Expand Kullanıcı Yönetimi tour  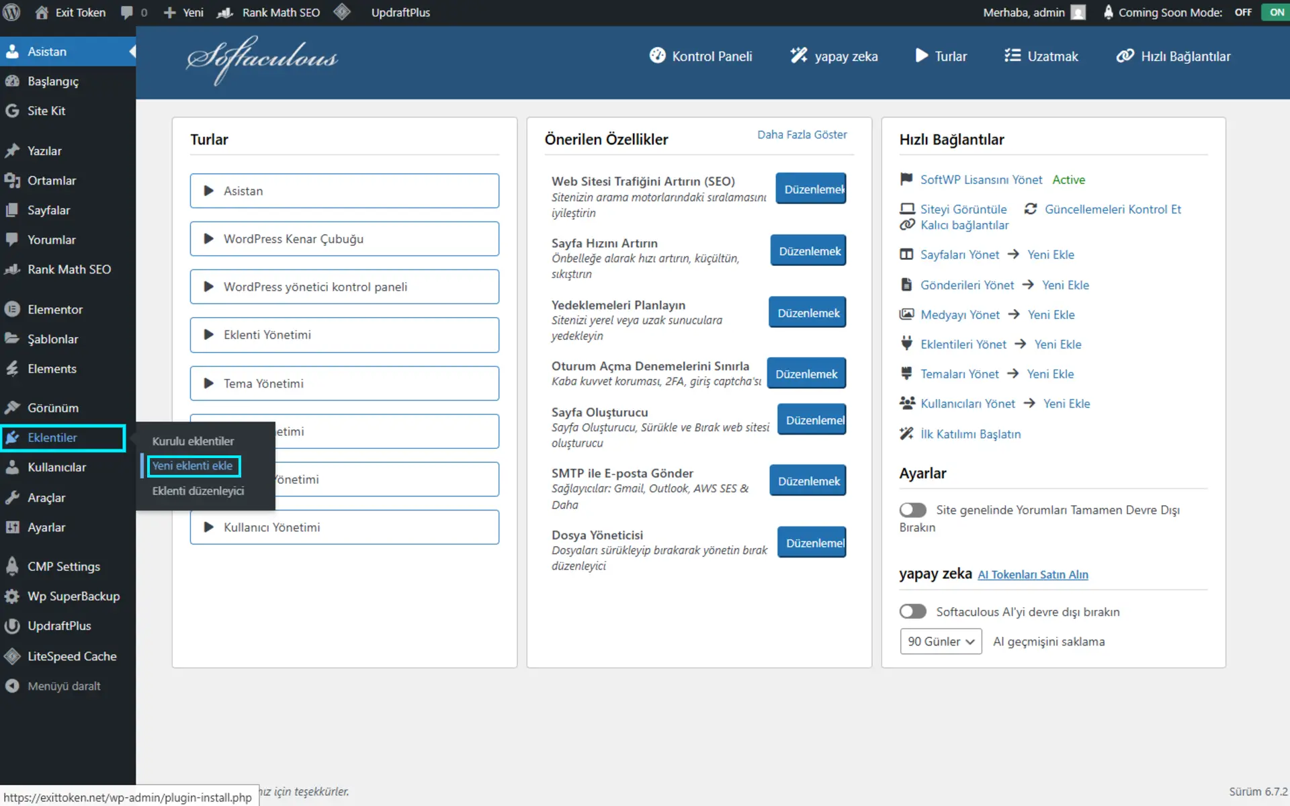pyautogui.click(x=344, y=527)
